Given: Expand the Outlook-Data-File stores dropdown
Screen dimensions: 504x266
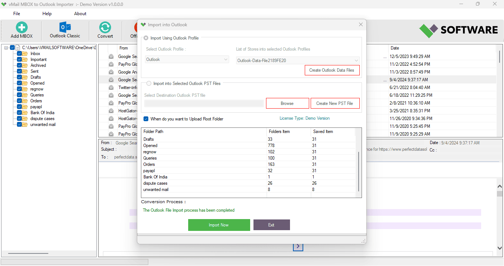Looking at the screenshot, I should [298, 60].
